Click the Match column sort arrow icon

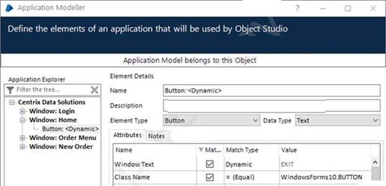pyautogui.click(x=201, y=150)
